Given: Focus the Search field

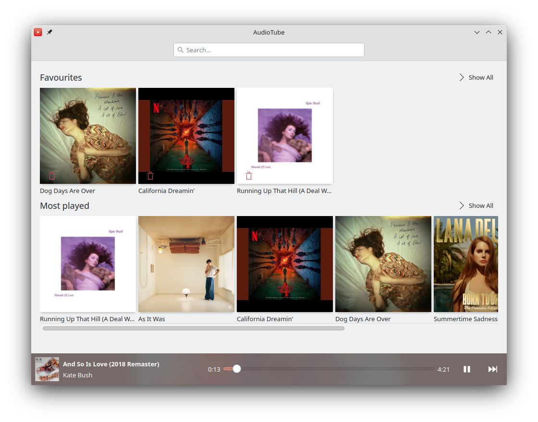Looking at the screenshot, I should coord(269,50).
